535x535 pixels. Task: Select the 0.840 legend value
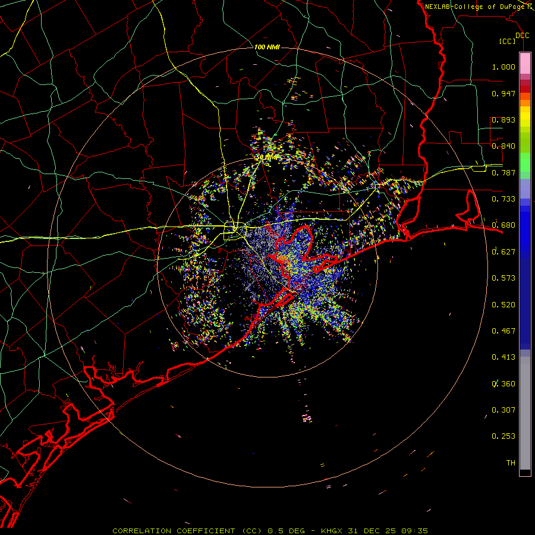click(x=503, y=146)
